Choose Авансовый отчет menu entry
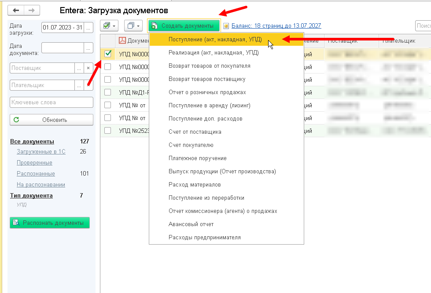This screenshot has width=431, height=293. [x=226, y=224]
